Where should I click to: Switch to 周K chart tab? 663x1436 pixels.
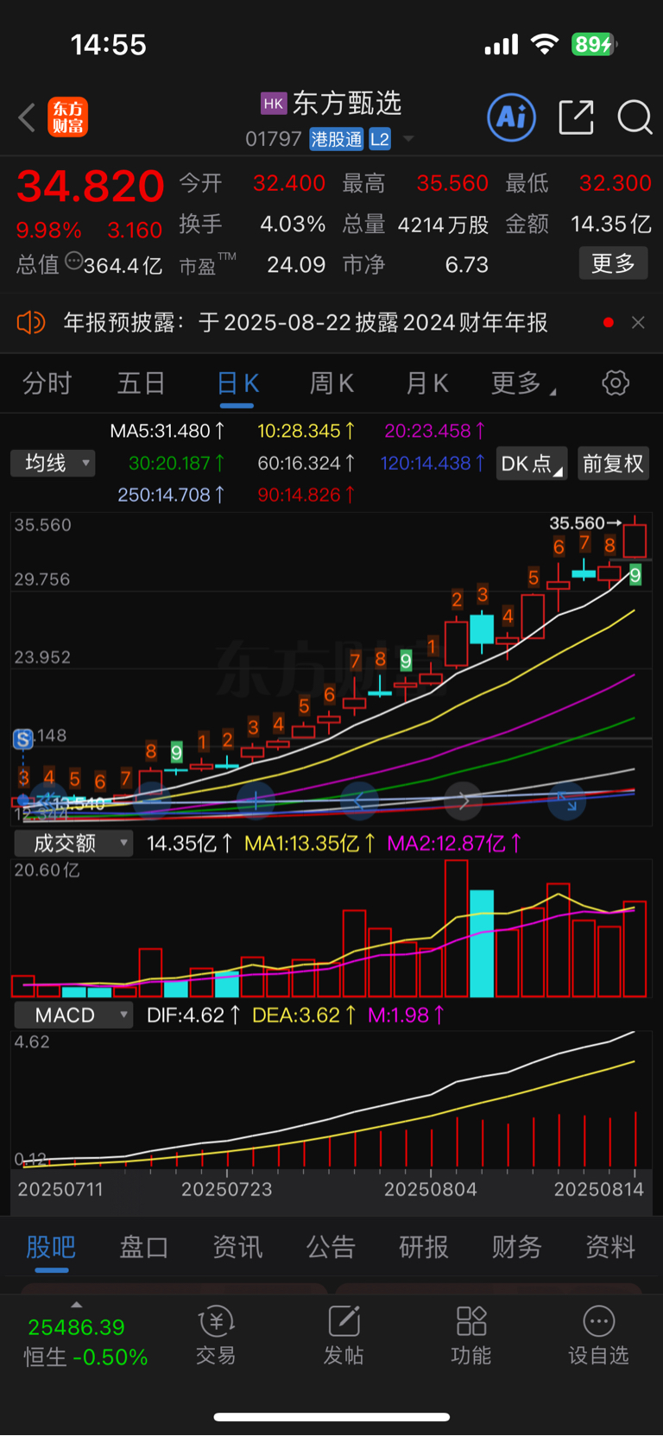331,383
